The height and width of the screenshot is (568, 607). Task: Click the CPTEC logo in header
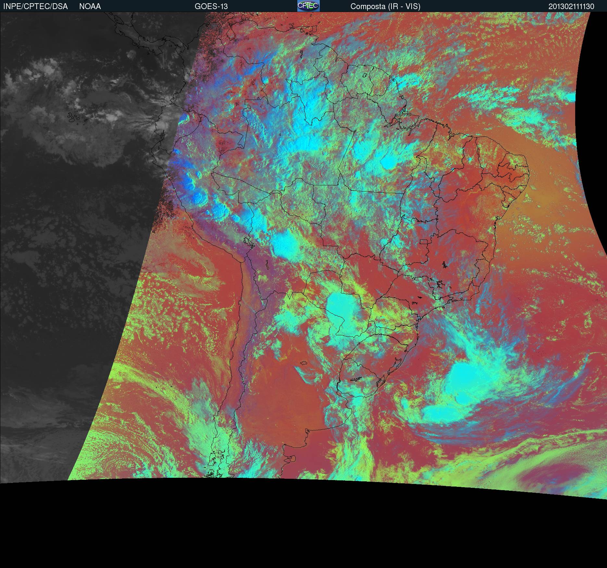click(x=308, y=6)
